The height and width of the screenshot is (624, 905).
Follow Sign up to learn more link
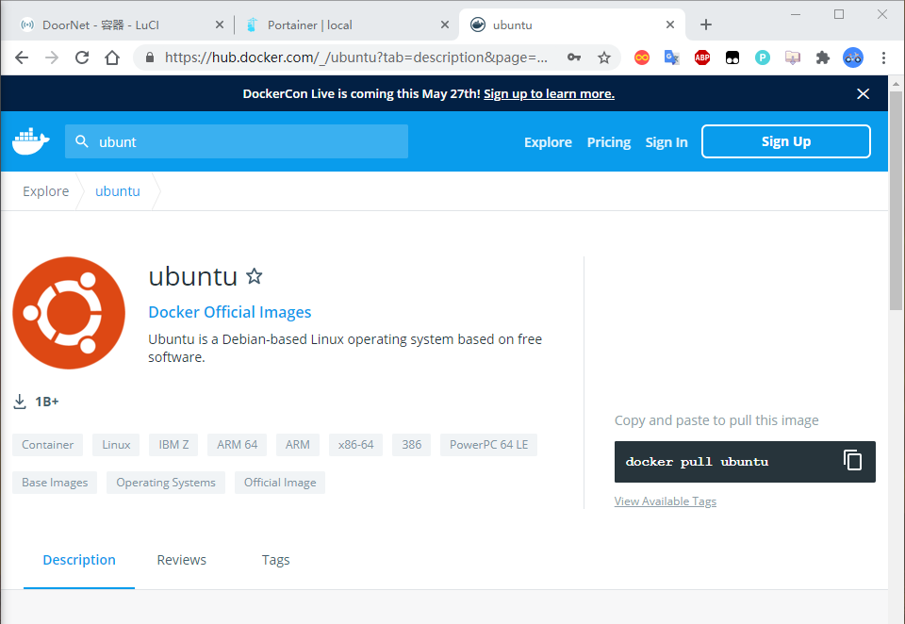click(549, 94)
